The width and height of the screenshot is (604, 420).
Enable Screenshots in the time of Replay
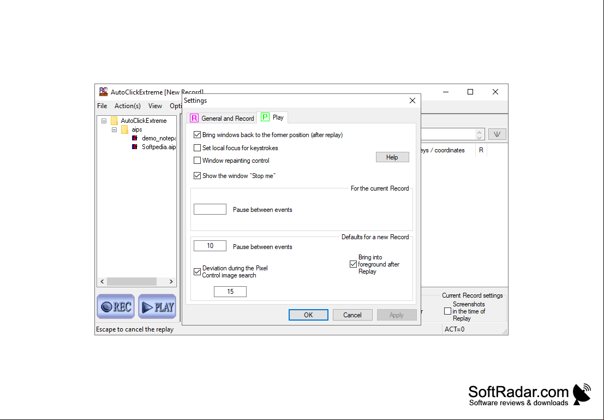click(447, 311)
